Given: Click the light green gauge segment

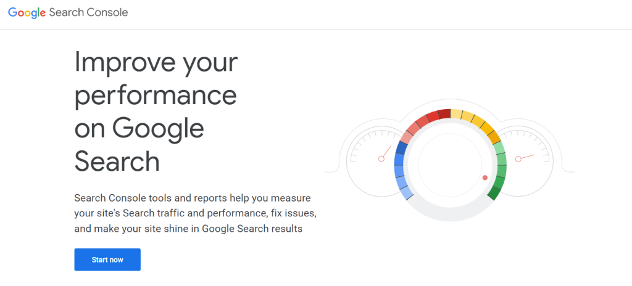Looking at the screenshot, I should pos(499,147).
